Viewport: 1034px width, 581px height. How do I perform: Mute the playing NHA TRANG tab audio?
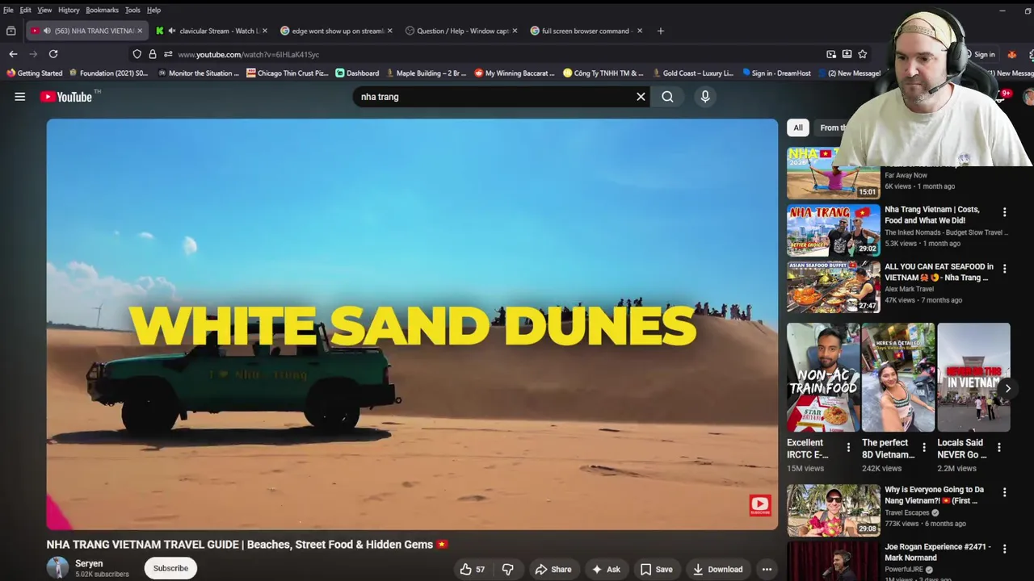tap(47, 31)
